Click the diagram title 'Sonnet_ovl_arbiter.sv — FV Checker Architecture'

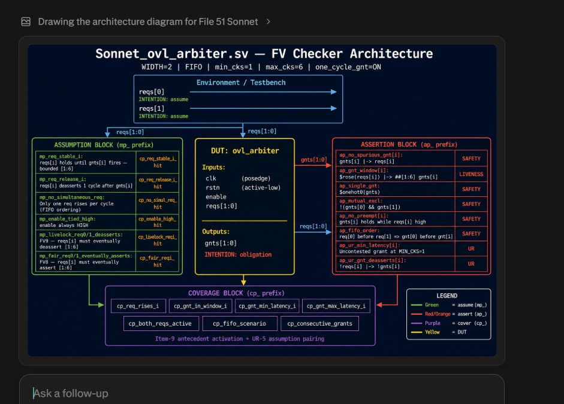pos(264,53)
